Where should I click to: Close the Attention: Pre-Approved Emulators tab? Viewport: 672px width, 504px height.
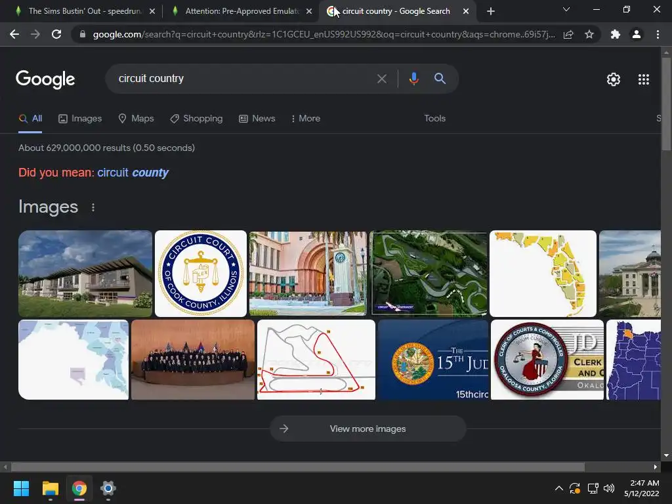(309, 11)
